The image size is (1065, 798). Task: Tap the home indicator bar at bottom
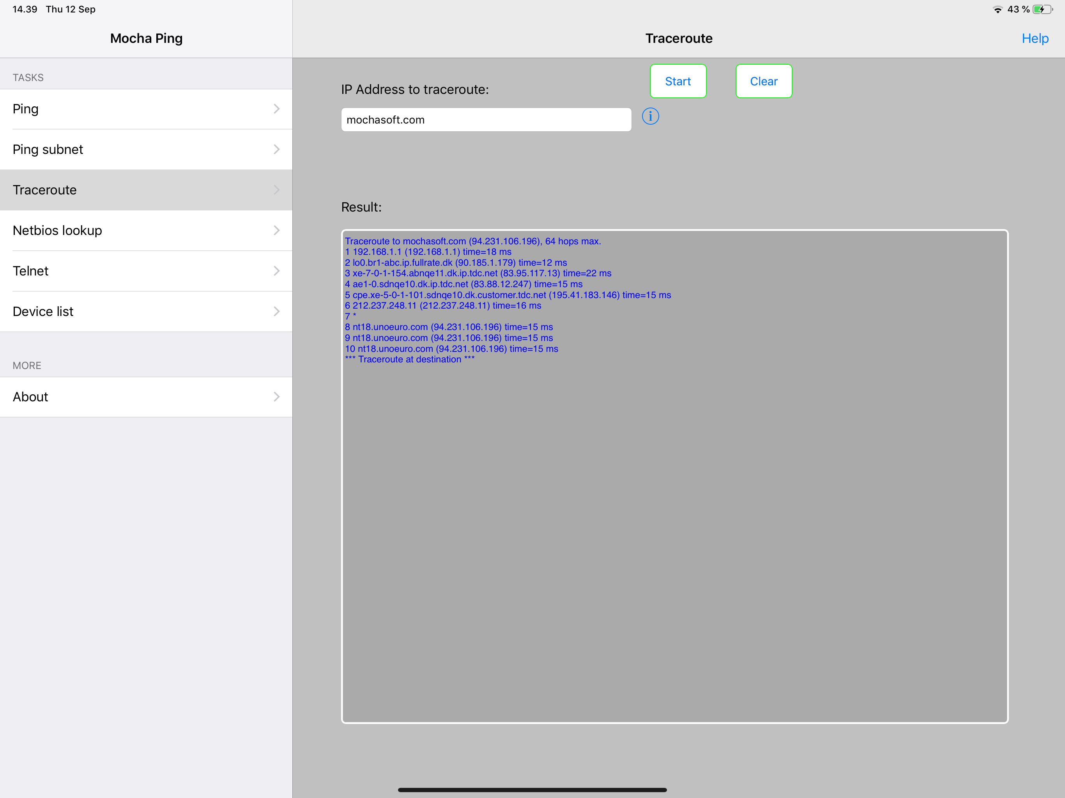coord(532,789)
